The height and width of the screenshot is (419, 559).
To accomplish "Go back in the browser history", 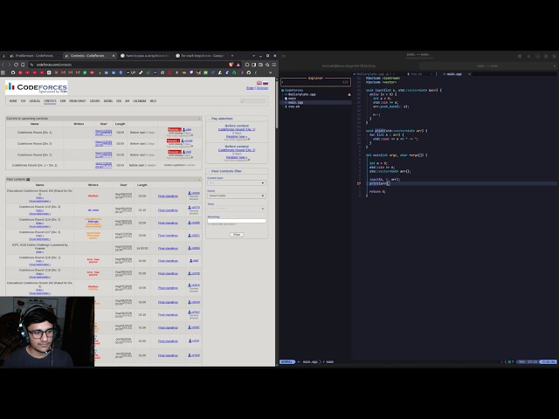I will (x=3, y=65).
